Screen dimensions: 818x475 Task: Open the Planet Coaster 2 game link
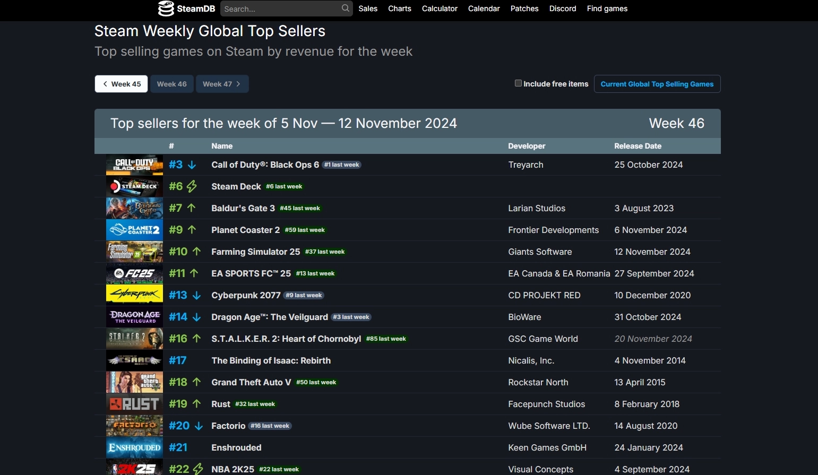click(x=245, y=230)
